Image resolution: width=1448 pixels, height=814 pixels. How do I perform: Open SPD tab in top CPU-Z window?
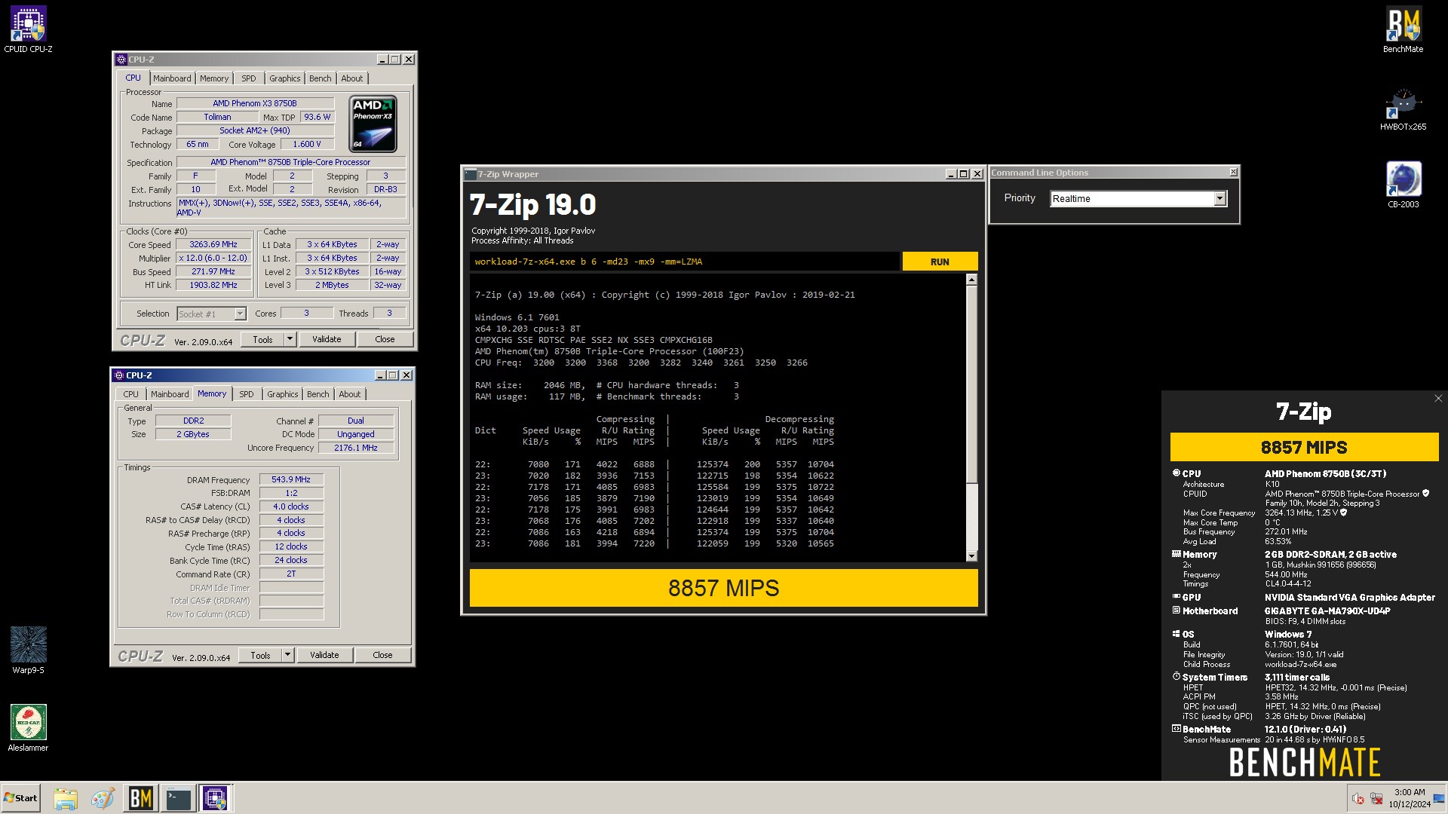coord(249,78)
